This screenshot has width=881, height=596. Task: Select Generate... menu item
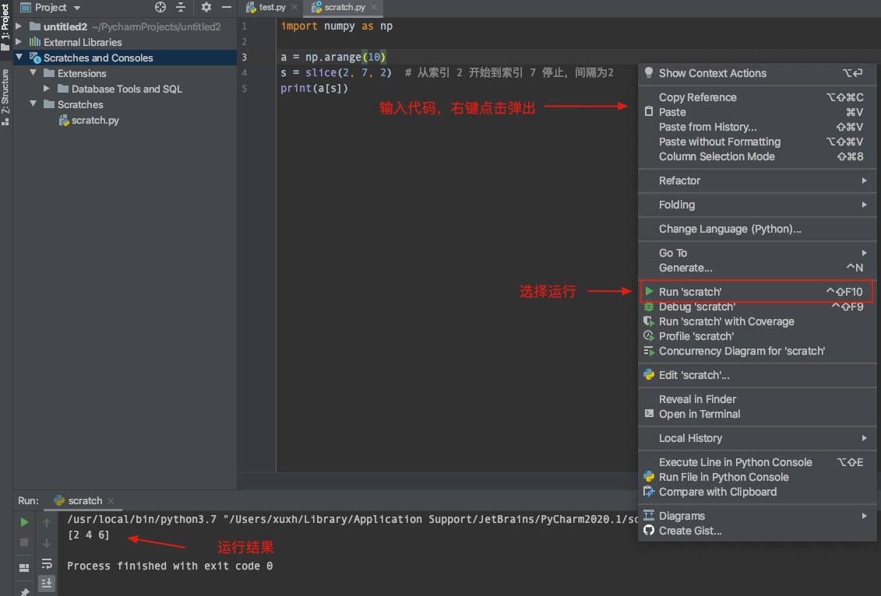pos(757,268)
